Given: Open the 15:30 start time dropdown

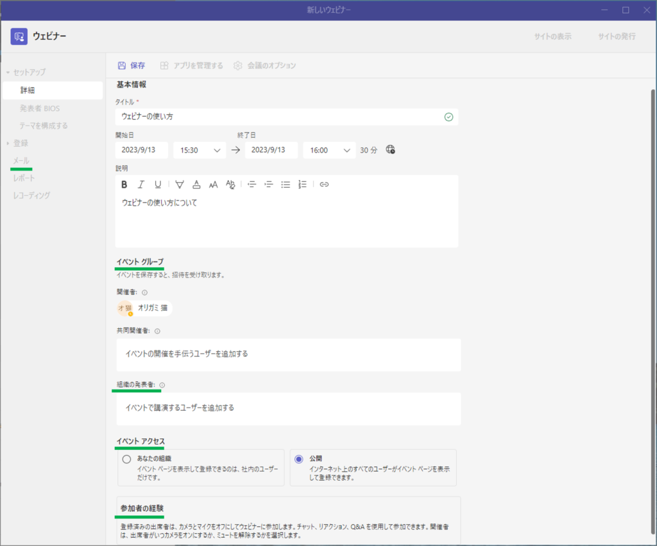Looking at the screenshot, I should pyautogui.click(x=200, y=150).
